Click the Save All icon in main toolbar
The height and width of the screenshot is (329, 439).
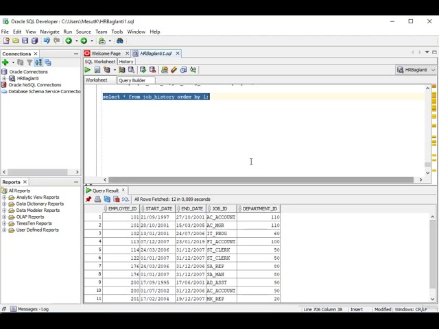34,41
